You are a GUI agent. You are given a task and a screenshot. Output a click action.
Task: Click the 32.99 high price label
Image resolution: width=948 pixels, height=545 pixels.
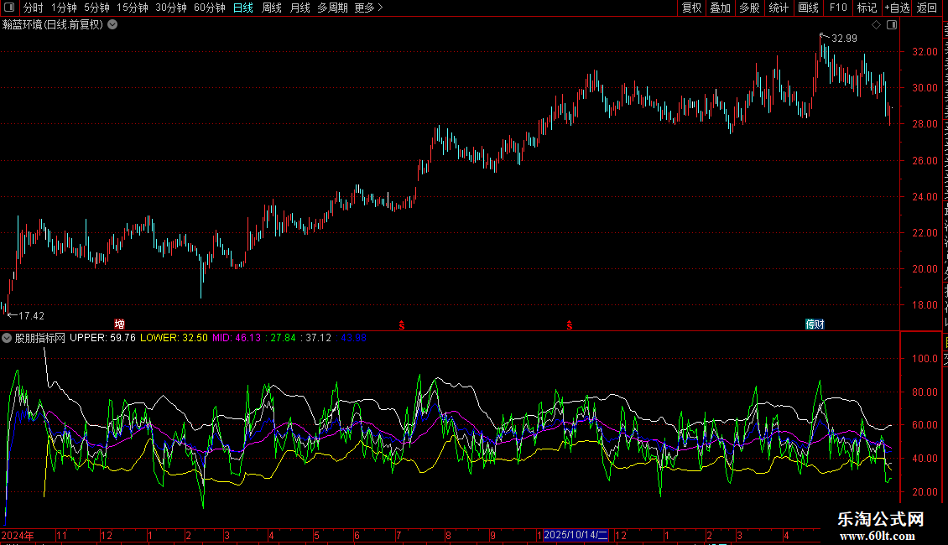point(844,39)
